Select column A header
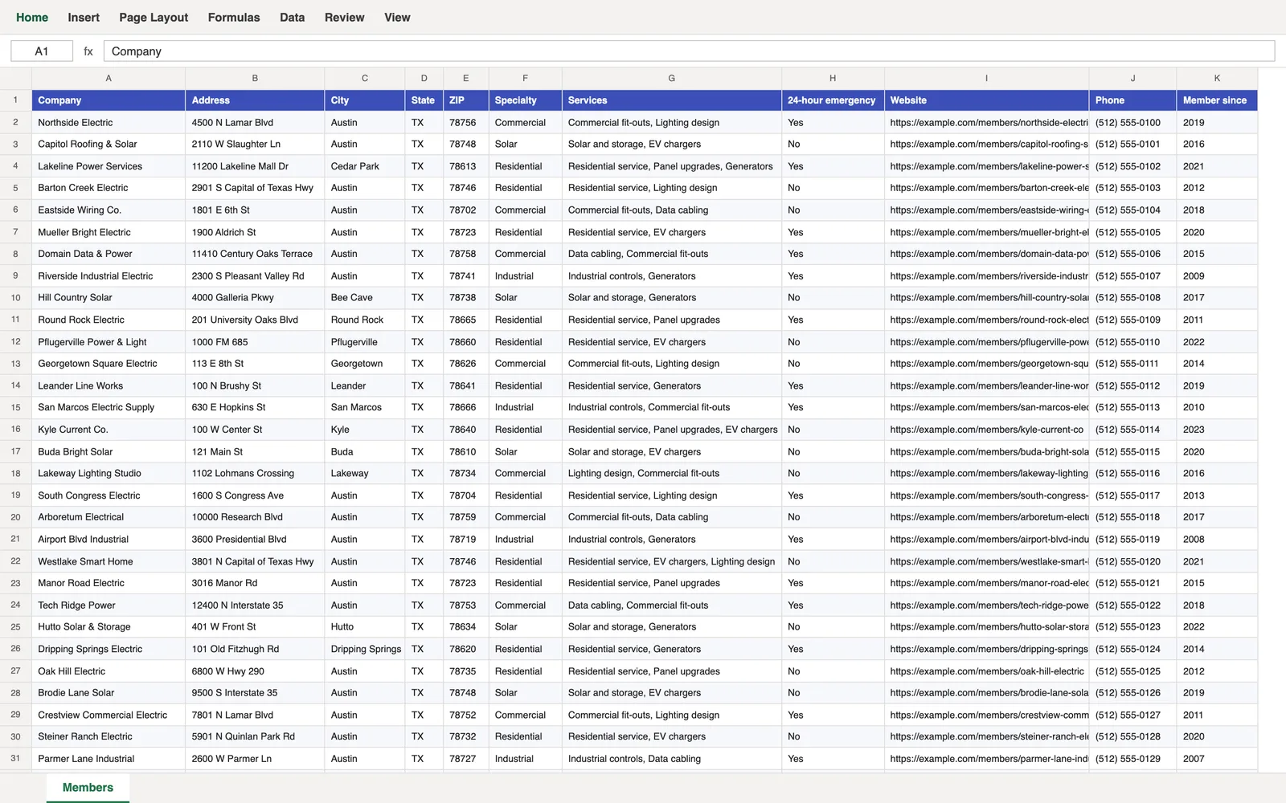The height and width of the screenshot is (803, 1286). pyautogui.click(x=109, y=79)
